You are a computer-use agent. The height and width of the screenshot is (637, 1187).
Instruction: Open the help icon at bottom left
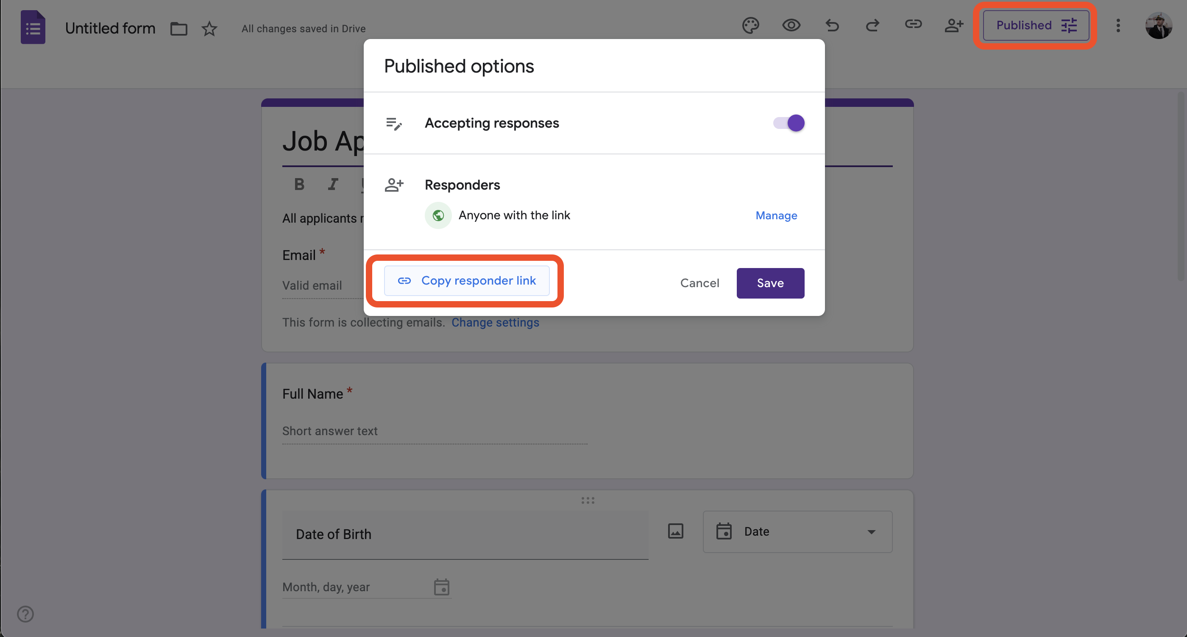pyautogui.click(x=25, y=614)
